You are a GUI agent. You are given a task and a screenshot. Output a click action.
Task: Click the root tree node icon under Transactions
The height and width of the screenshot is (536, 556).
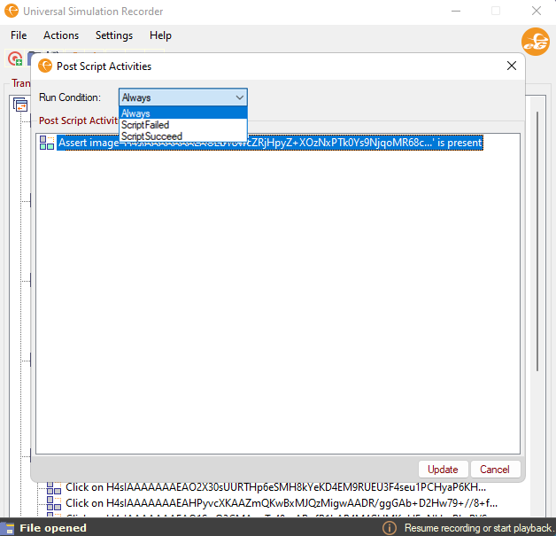coord(20,105)
